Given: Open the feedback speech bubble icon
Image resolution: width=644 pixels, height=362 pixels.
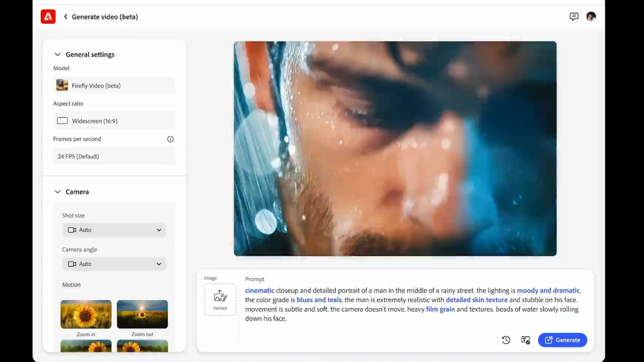Looking at the screenshot, I should click(x=574, y=16).
